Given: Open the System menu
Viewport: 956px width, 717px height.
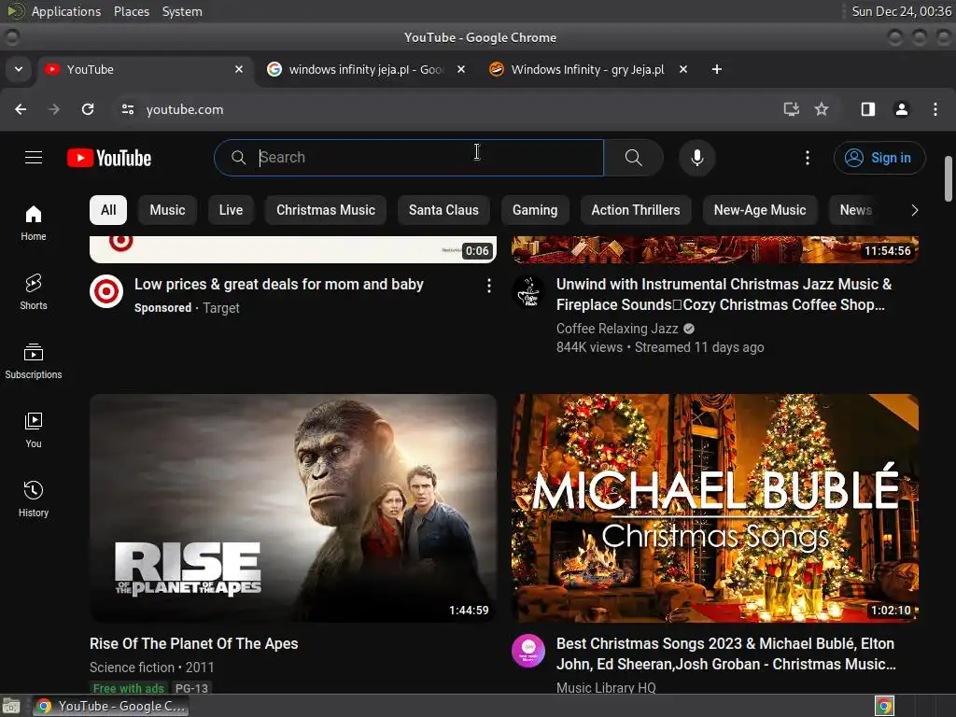Looking at the screenshot, I should 182,11.
